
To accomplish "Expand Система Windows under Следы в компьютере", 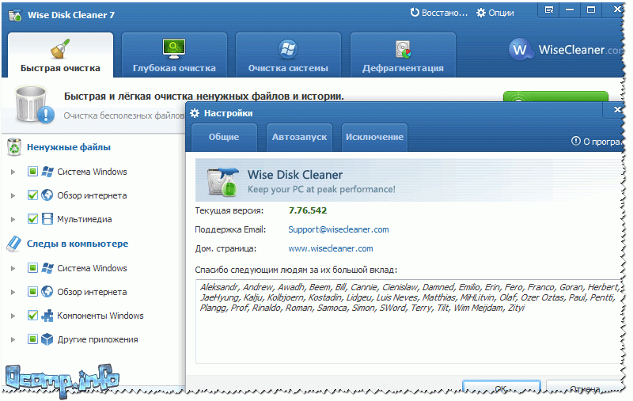I will (13, 268).
